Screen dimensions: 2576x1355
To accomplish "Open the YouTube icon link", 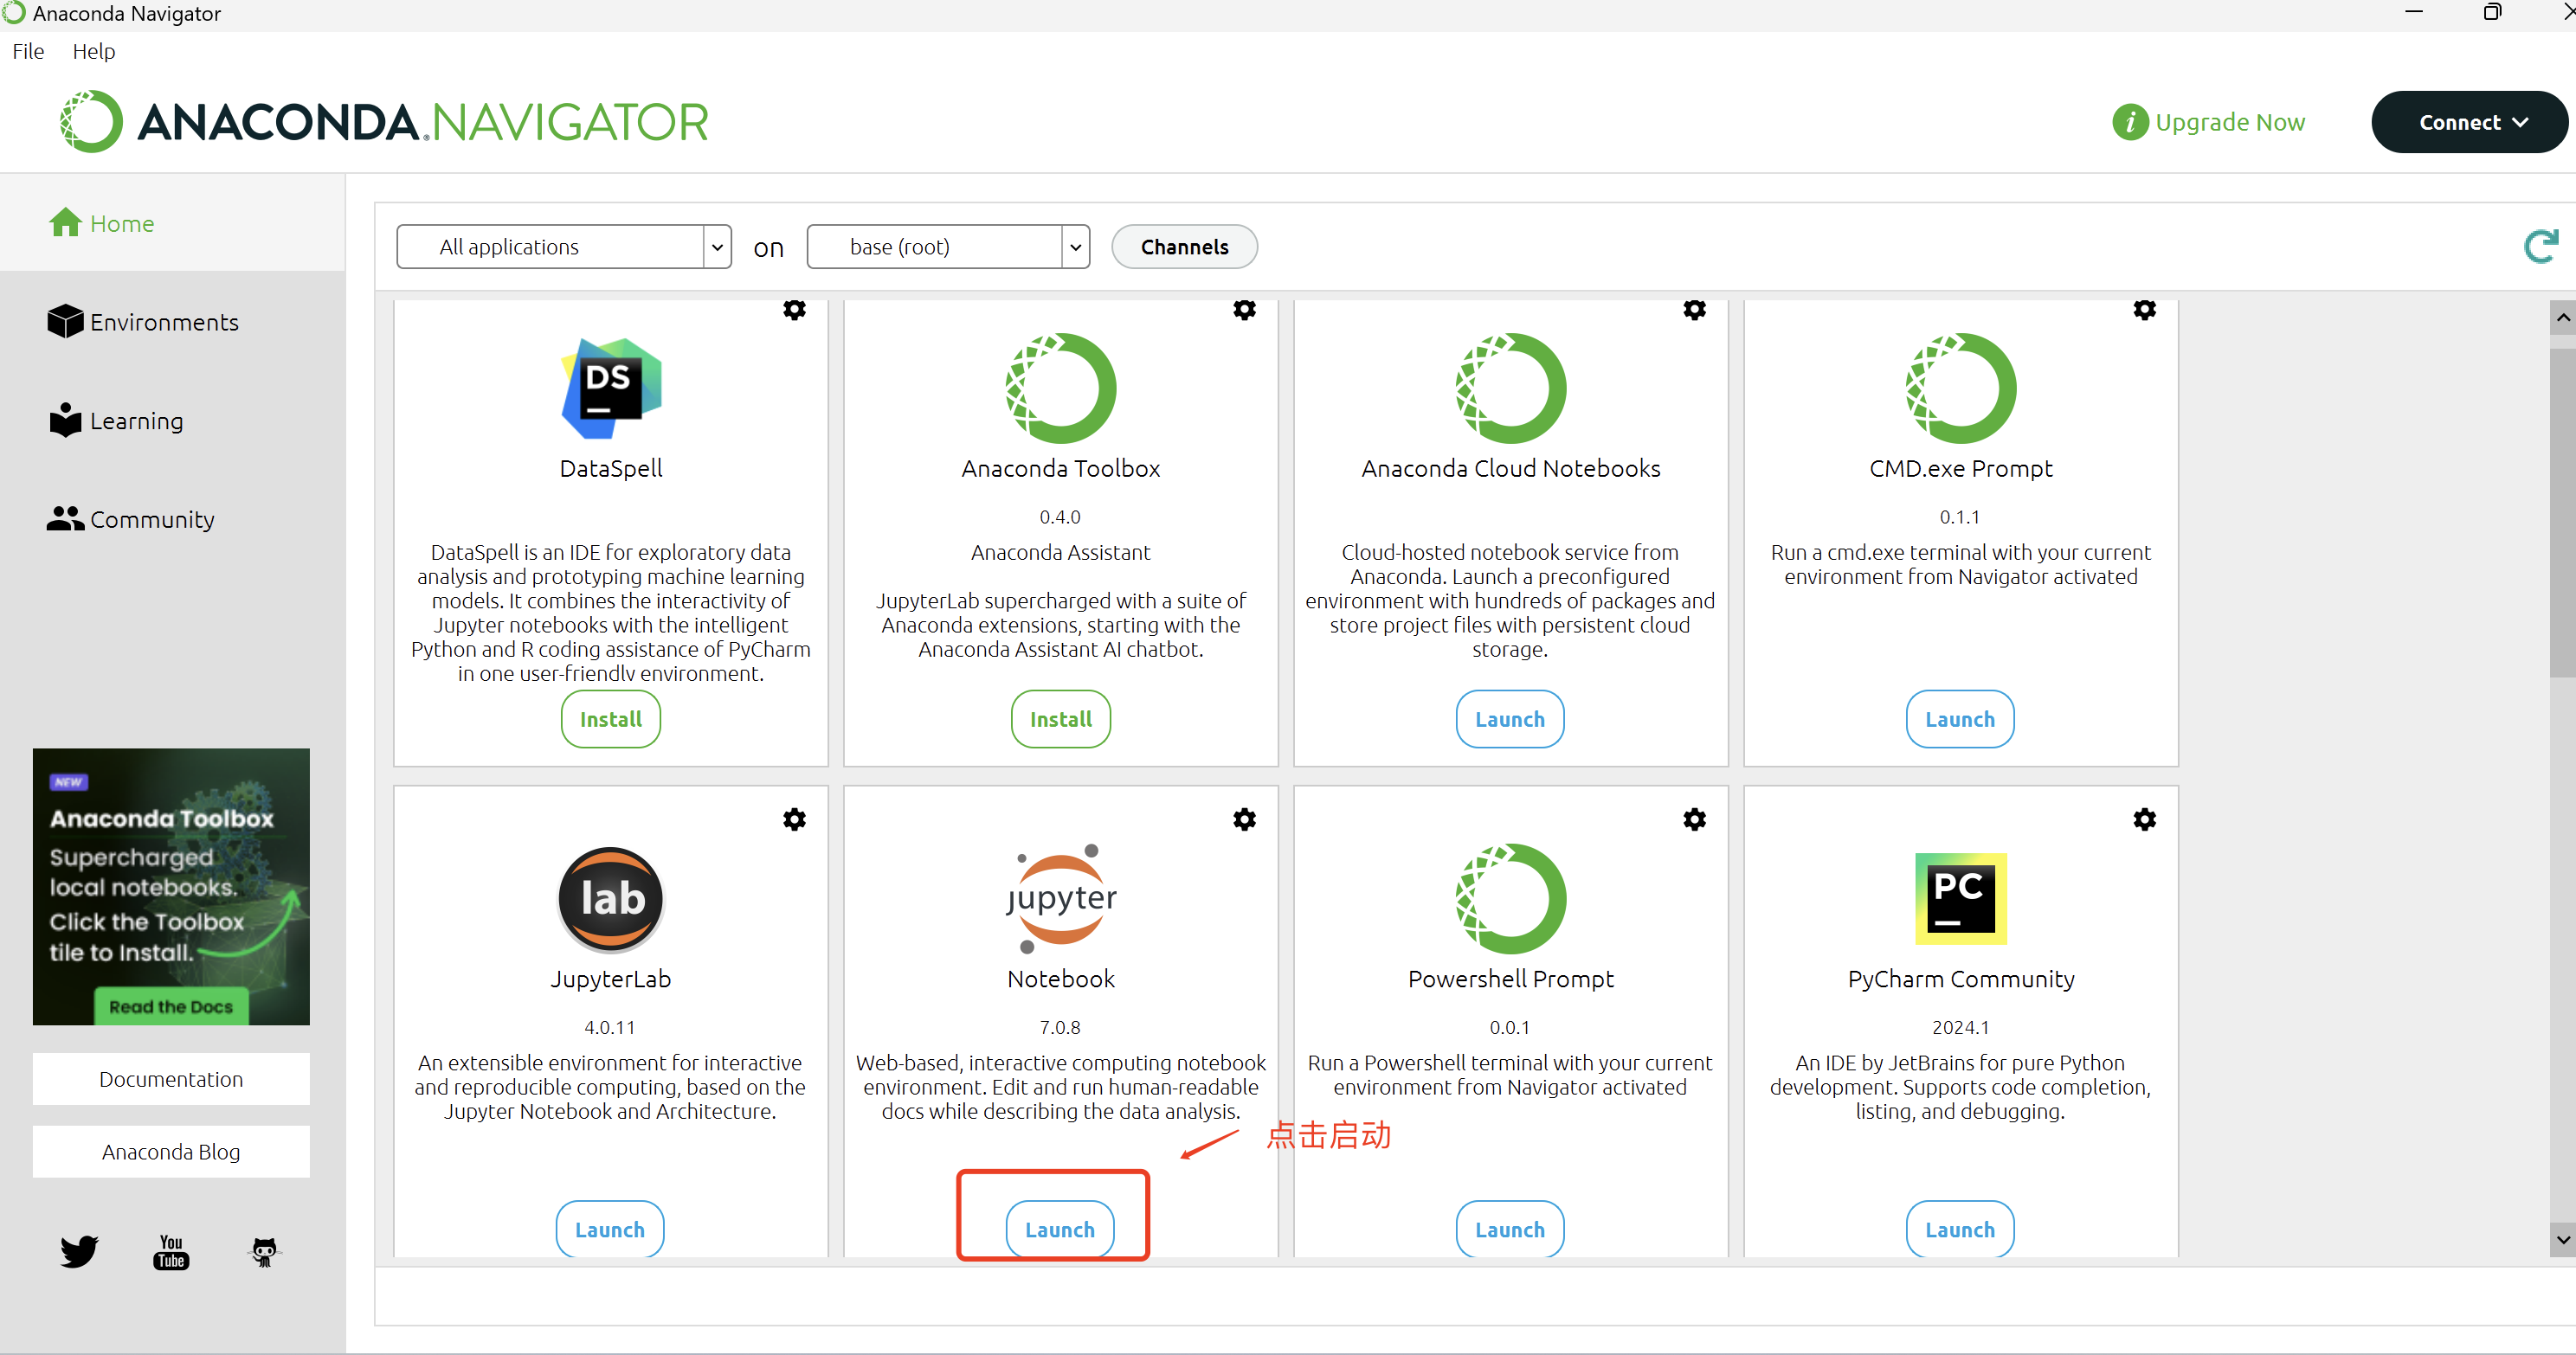I will 171,1251.
